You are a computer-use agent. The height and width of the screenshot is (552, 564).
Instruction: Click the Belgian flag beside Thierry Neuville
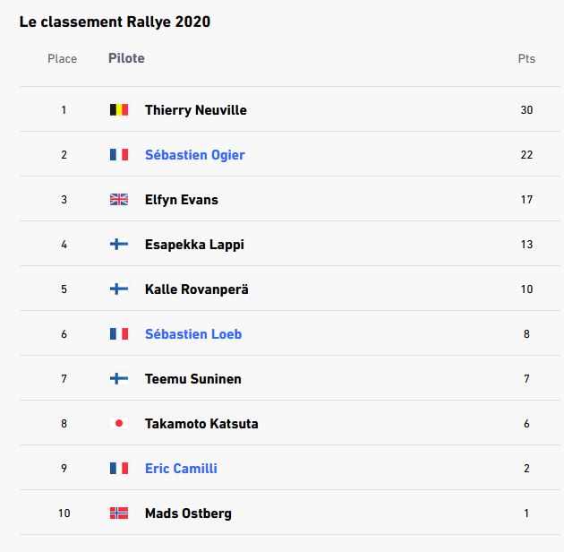point(119,110)
